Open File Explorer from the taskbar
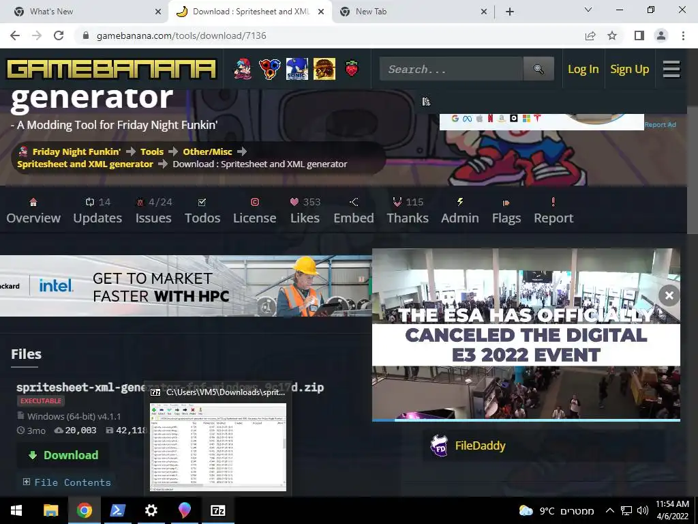The image size is (698, 524). [x=50, y=510]
